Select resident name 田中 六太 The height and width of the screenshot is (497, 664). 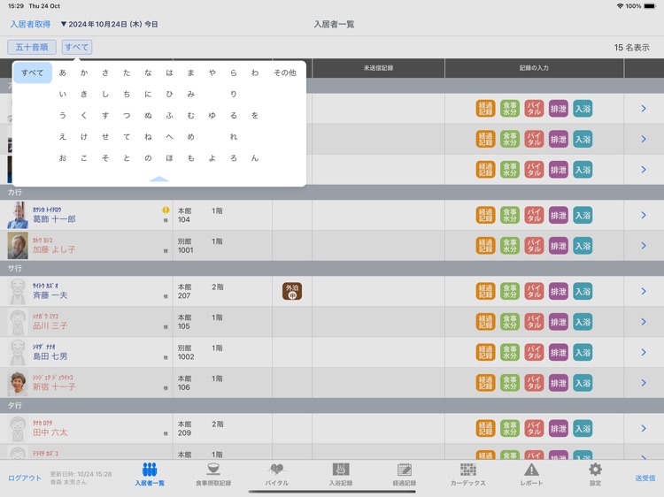point(50,432)
